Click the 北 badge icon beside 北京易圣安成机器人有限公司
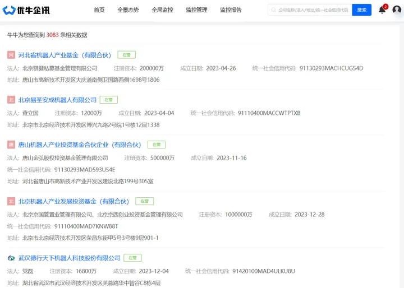This screenshot has width=404, height=288. click(11, 100)
